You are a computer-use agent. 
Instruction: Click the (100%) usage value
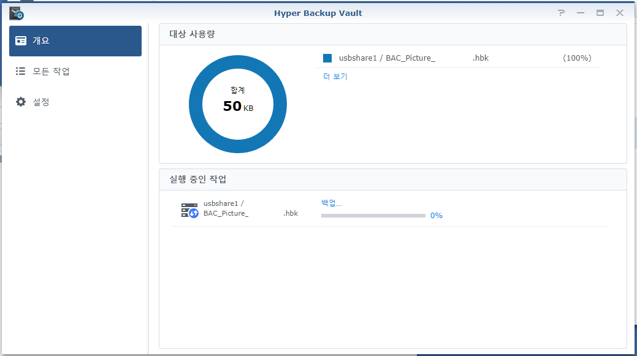[x=577, y=58]
